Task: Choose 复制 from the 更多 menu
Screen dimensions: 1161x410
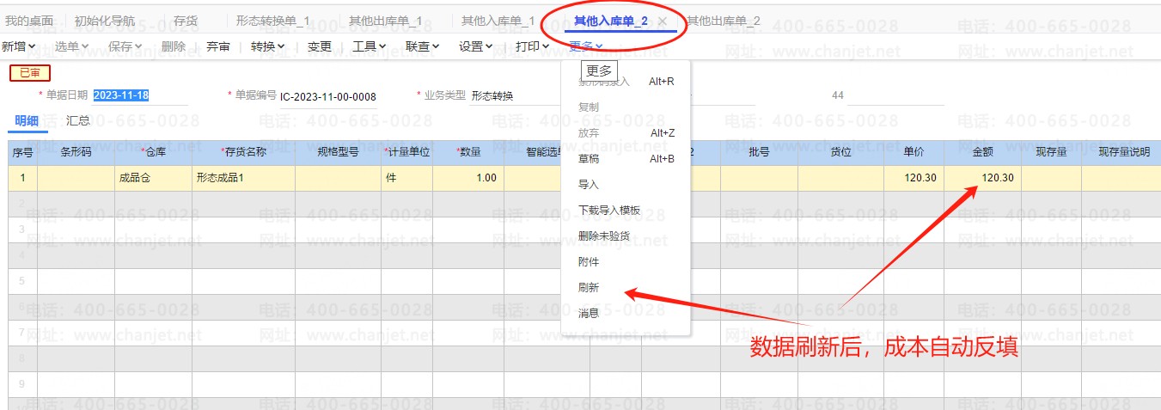Action: point(626,107)
